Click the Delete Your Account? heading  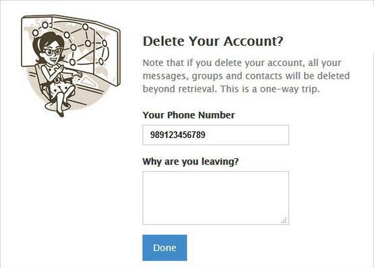pyautogui.click(x=213, y=41)
